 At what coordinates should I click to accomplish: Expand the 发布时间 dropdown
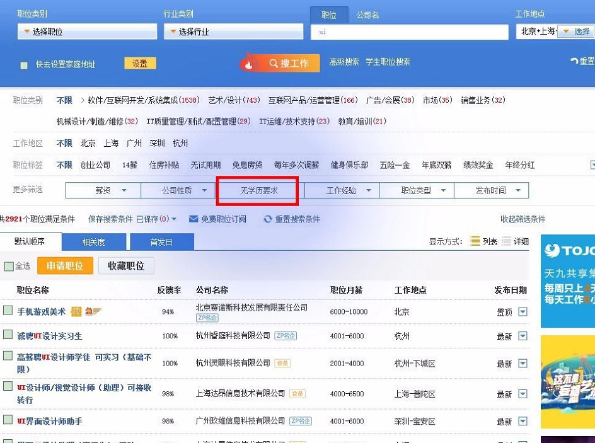click(x=492, y=189)
